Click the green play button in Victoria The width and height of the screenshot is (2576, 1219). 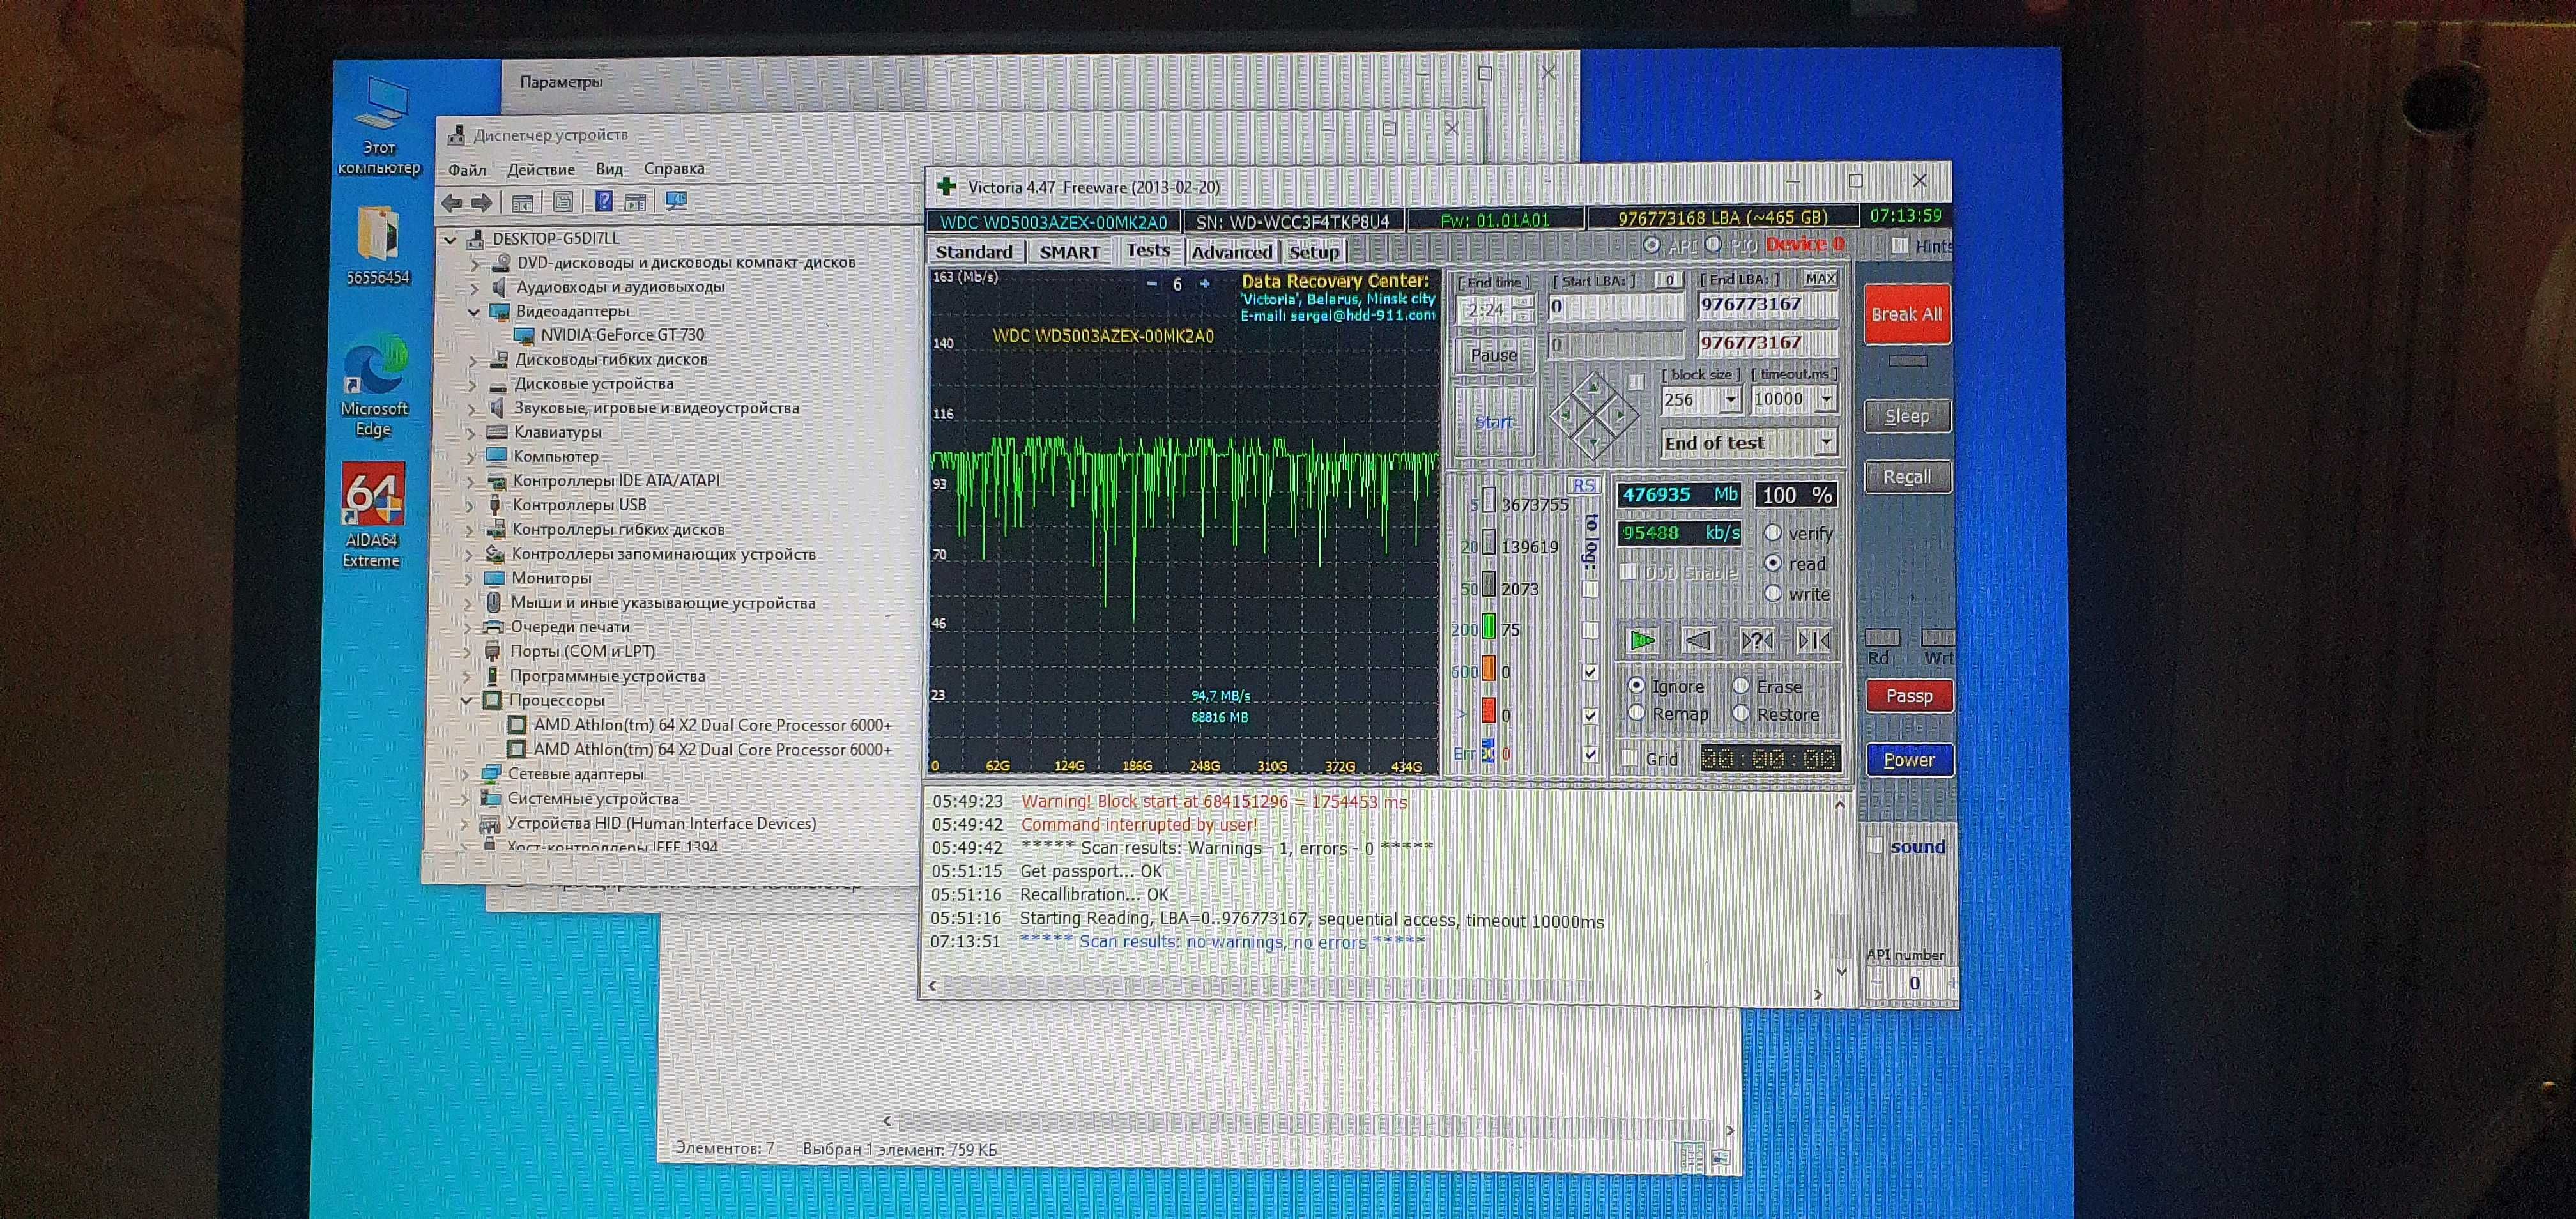[x=1642, y=640]
